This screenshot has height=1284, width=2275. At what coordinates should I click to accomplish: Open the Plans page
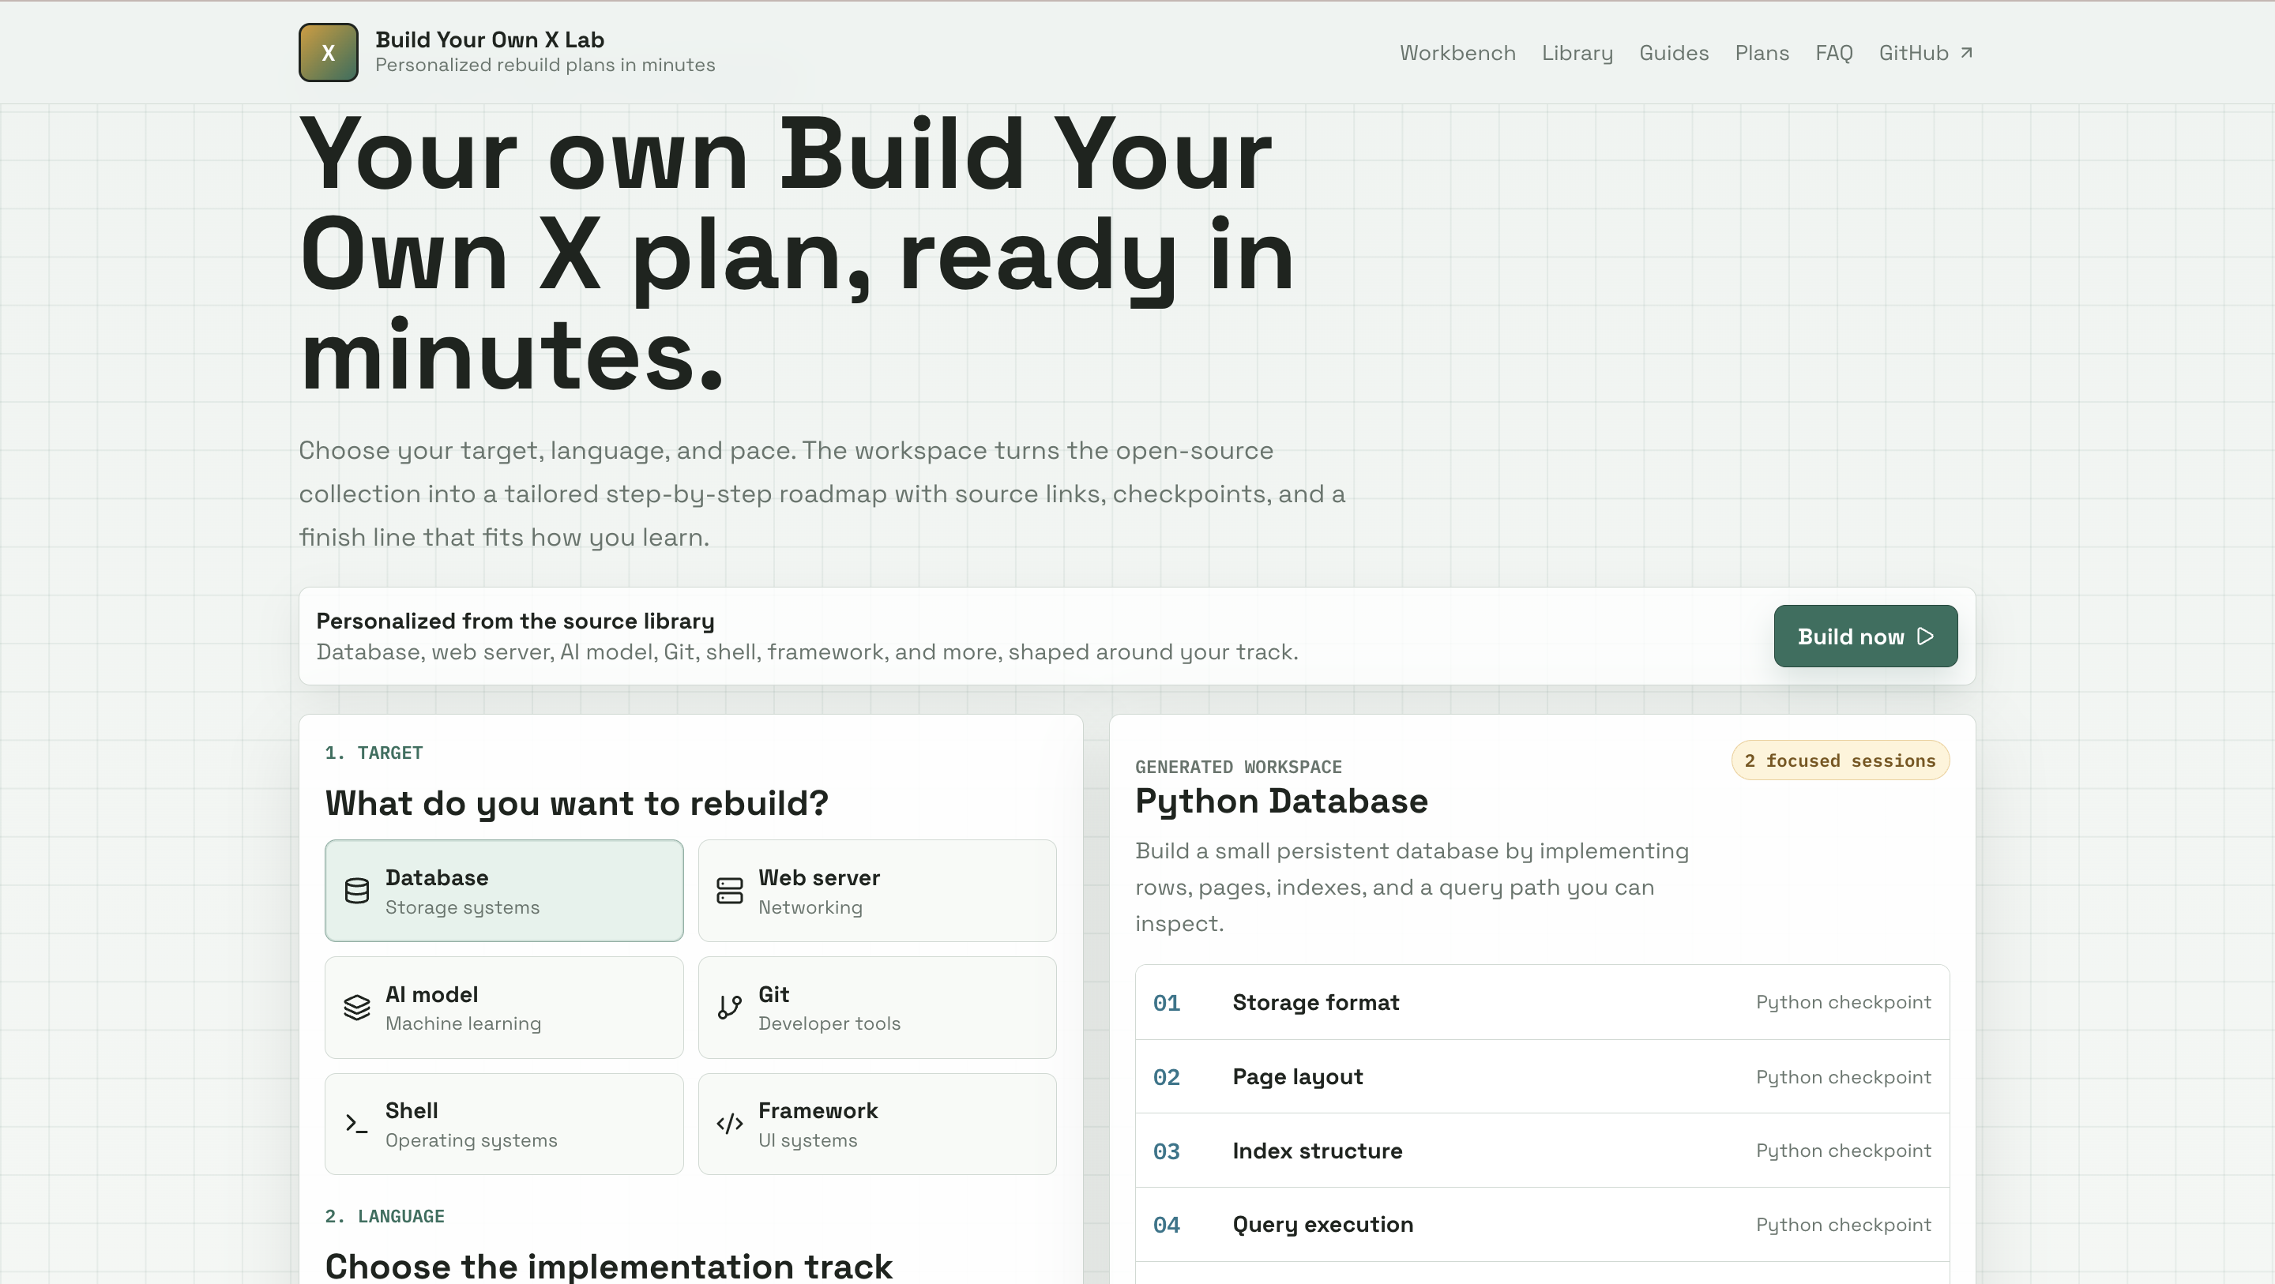tap(1761, 53)
